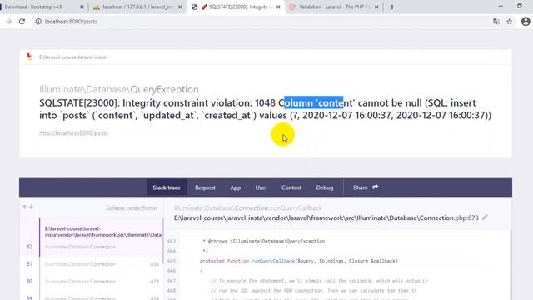Screen dimensions: 533x300
Task: Open the App tab
Action: [x=235, y=187]
